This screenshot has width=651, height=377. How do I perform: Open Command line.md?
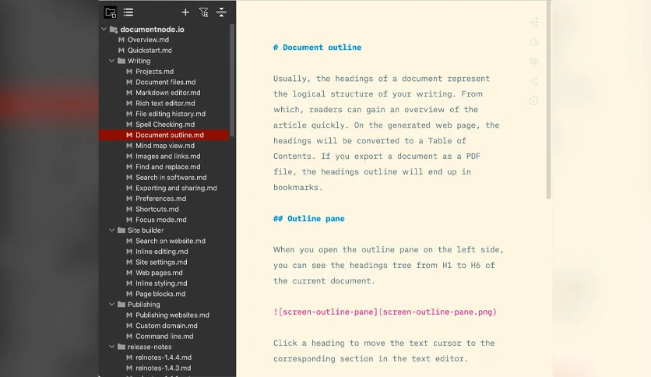click(x=164, y=336)
